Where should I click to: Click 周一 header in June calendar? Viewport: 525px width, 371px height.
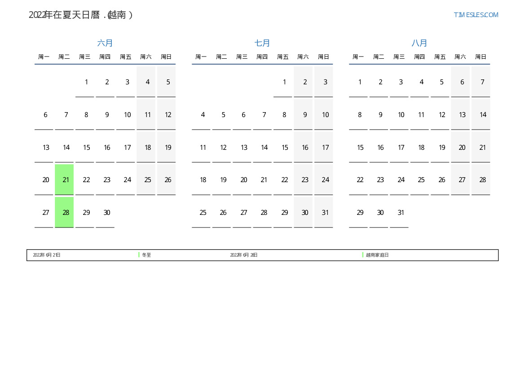point(44,57)
